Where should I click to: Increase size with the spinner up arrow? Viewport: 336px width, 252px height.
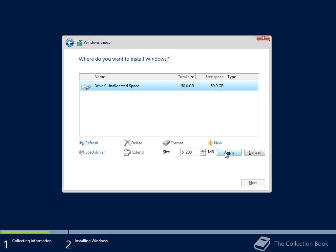click(x=203, y=150)
